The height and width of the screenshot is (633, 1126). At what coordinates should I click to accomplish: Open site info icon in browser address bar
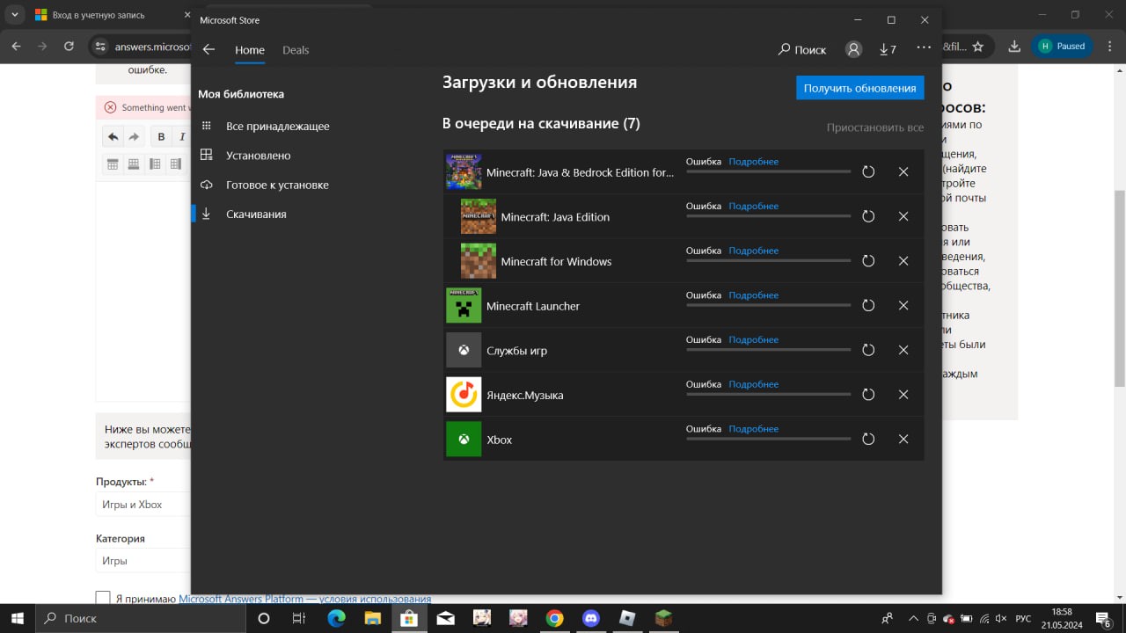coord(100,46)
